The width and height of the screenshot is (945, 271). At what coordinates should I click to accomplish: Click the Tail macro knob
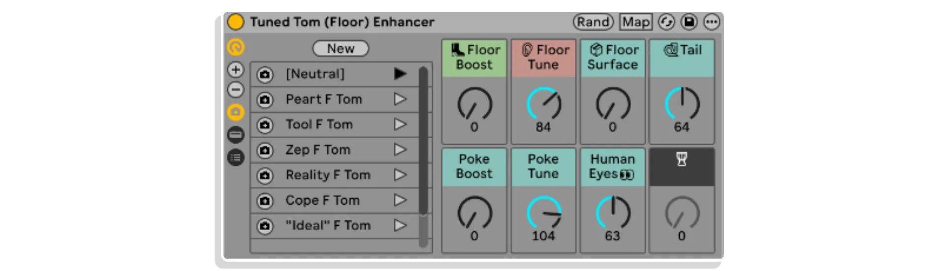[x=682, y=104]
